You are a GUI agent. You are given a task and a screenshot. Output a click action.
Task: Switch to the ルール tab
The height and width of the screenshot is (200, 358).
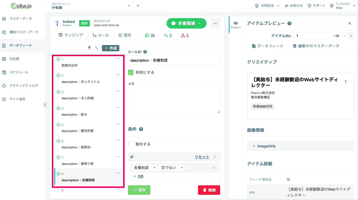pyautogui.click(x=100, y=35)
